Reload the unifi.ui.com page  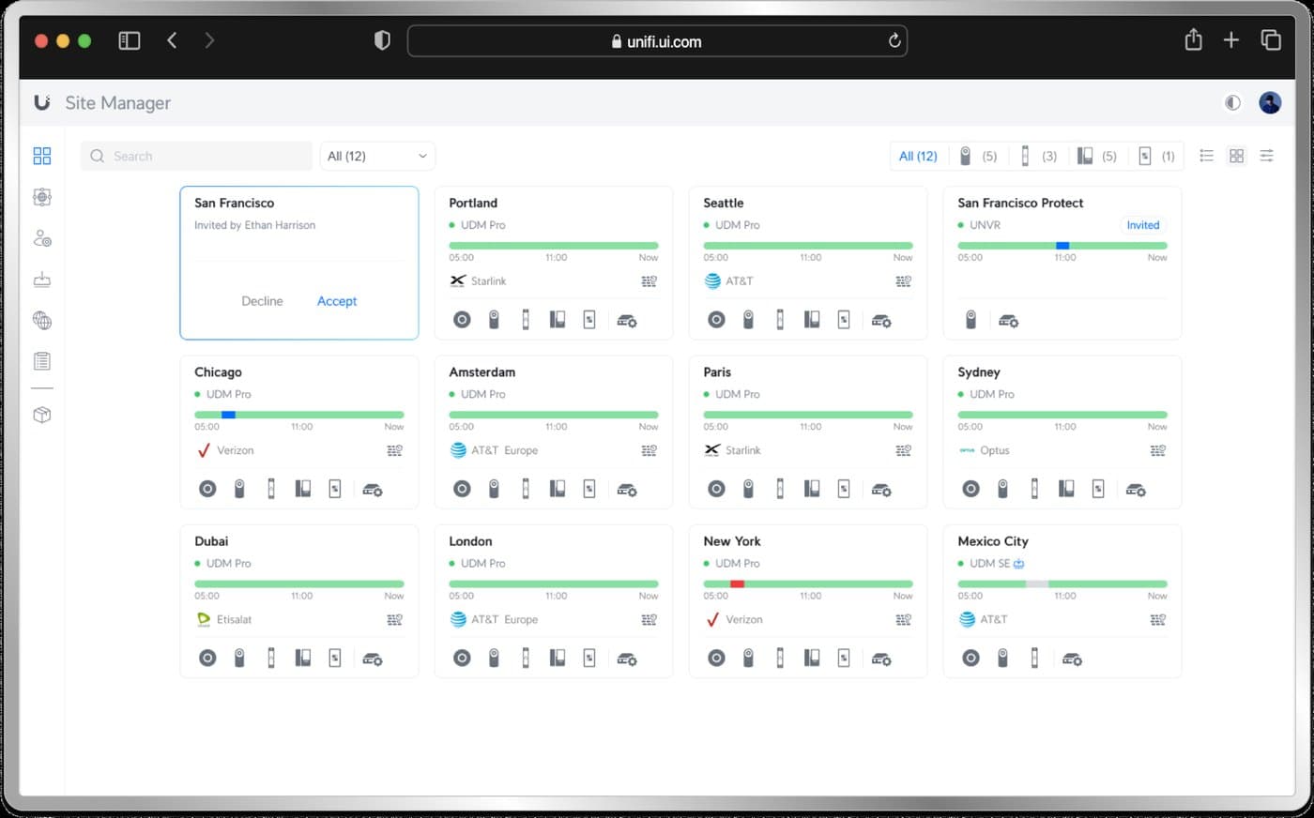[x=894, y=40]
